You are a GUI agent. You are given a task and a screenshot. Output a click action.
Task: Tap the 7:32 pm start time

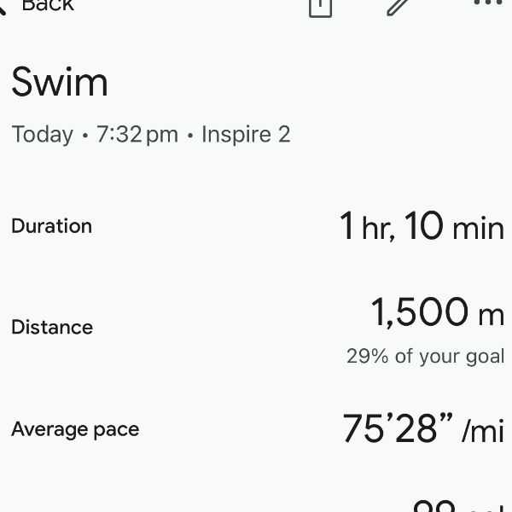tap(137, 135)
